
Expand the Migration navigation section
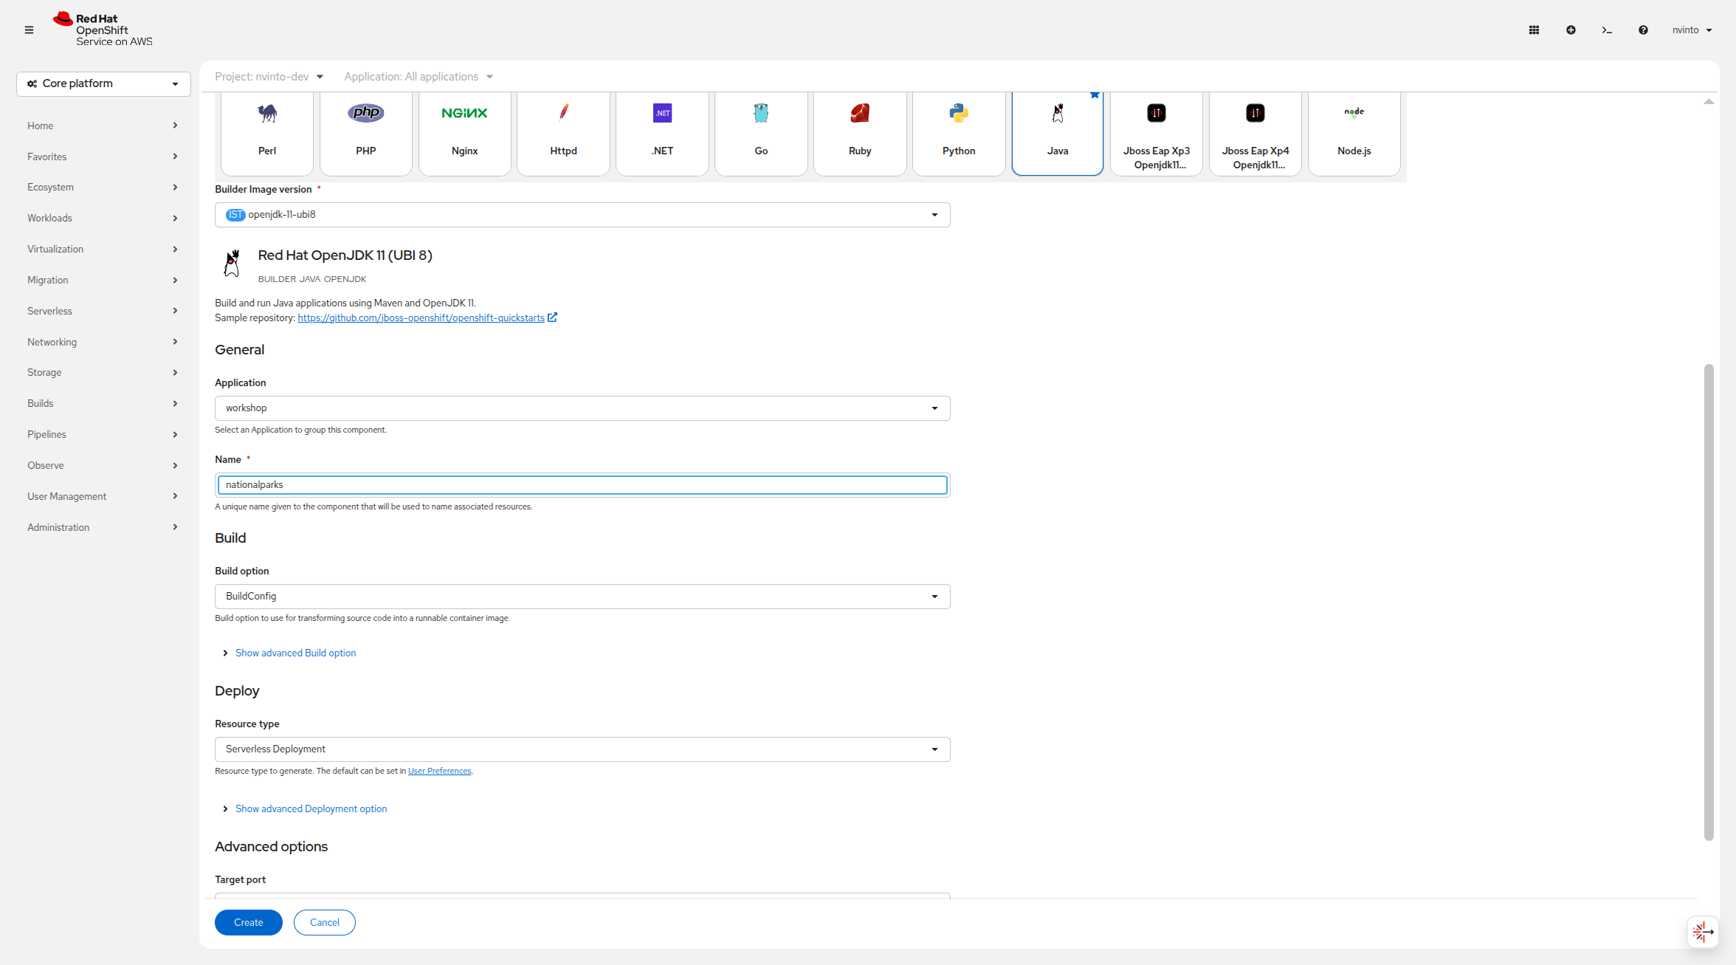tap(103, 281)
